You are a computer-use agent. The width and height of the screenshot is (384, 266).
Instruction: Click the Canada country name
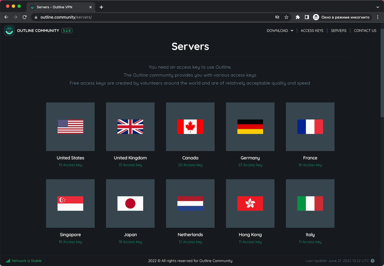click(x=190, y=158)
